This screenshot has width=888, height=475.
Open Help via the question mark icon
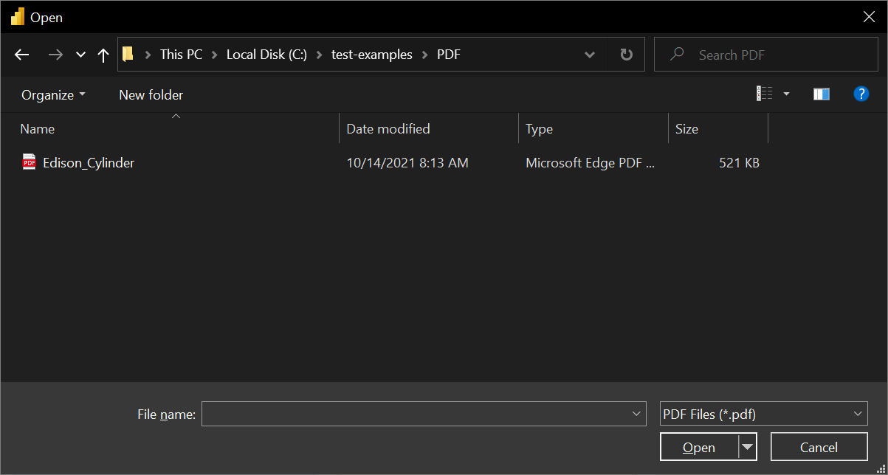click(861, 94)
